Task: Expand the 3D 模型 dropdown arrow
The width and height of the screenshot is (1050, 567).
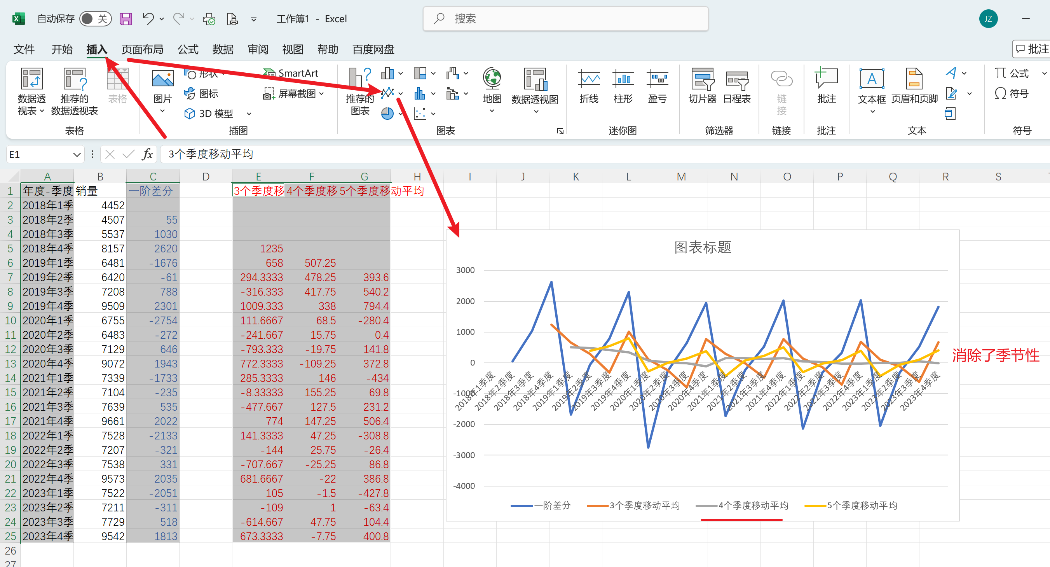Action: (249, 114)
